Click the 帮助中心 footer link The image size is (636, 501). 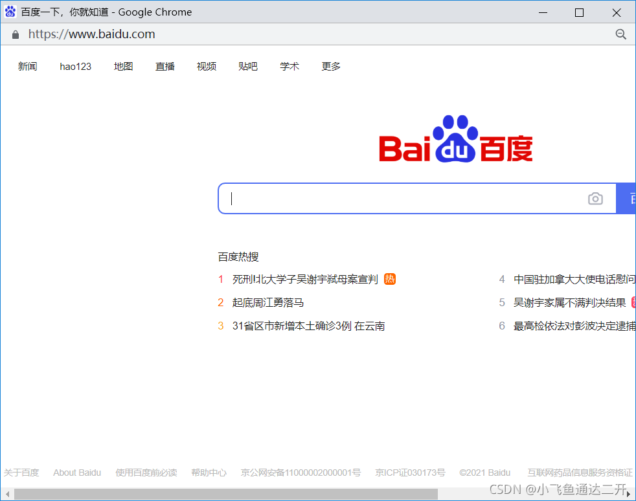(209, 473)
